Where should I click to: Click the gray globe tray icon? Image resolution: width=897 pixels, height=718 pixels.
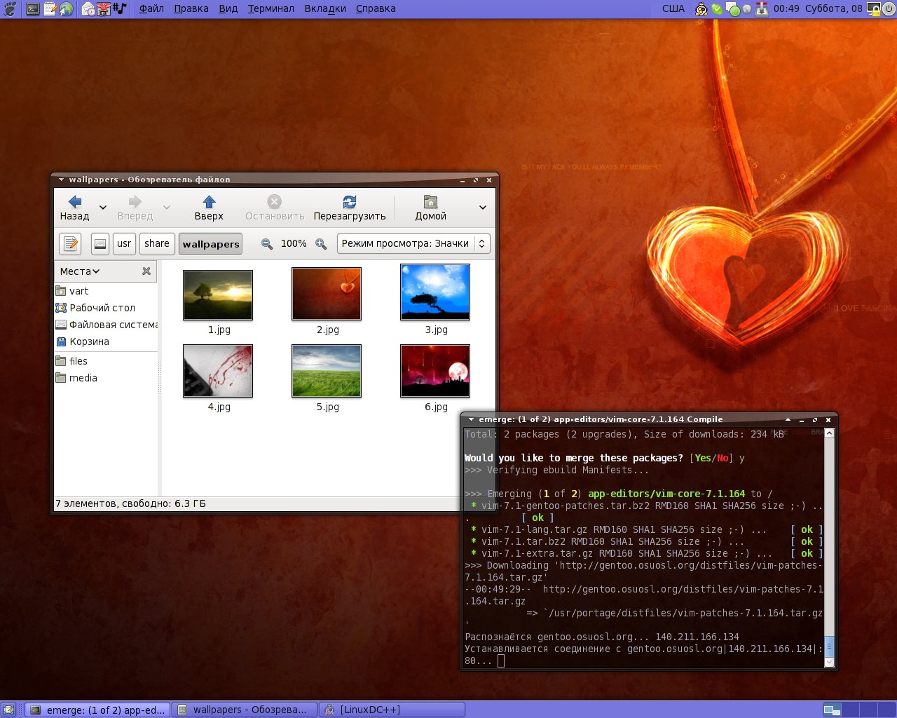[747, 9]
